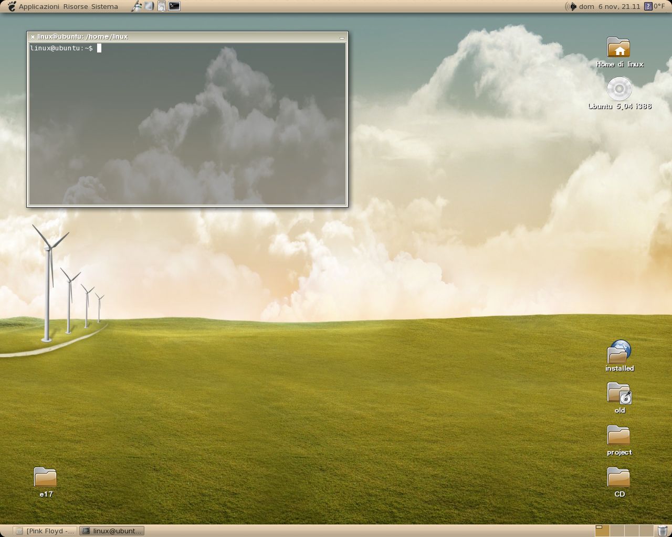Viewport: 672px width, 537px height.
Task: Switch to second workspace in pager
Action: pos(617,531)
